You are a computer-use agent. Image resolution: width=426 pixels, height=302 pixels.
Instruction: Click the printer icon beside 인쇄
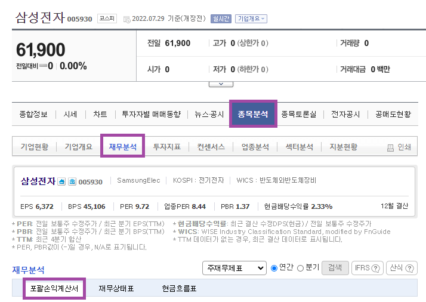pyautogui.click(x=390, y=147)
